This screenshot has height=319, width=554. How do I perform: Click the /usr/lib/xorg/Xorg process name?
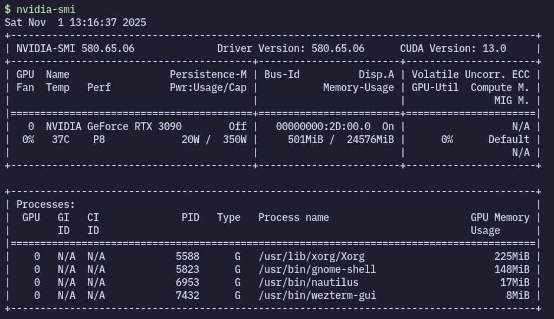click(x=311, y=256)
